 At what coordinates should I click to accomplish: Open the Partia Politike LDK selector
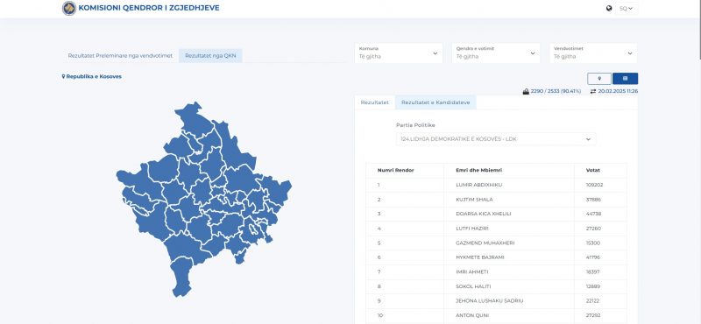point(496,139)
